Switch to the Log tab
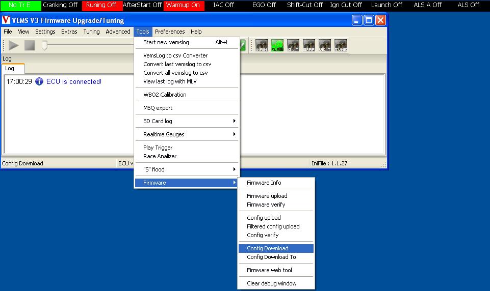Viewport: 490px width, 291px height. tap(13, 68)
